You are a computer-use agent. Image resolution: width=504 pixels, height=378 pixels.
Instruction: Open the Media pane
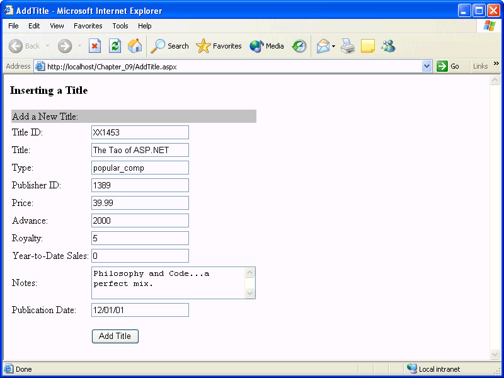[x=266, y=46]
